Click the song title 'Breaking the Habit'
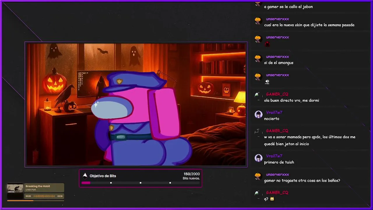373x210 pixels. click(x=38, y=186)
